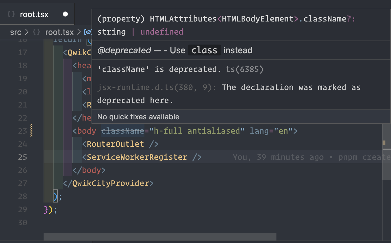Viewport: 391px width, 243px height.
Task: Click the orange marker in the overview ruler
Action: (384, 142)
